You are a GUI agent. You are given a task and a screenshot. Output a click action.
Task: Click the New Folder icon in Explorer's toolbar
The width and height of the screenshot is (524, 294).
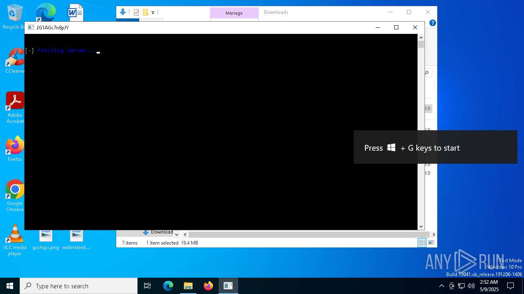pos(145,12)
